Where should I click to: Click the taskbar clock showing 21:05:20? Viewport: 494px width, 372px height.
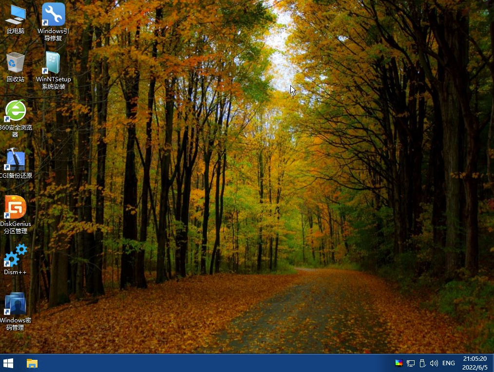pyautogui.click(x=475, y=359)
